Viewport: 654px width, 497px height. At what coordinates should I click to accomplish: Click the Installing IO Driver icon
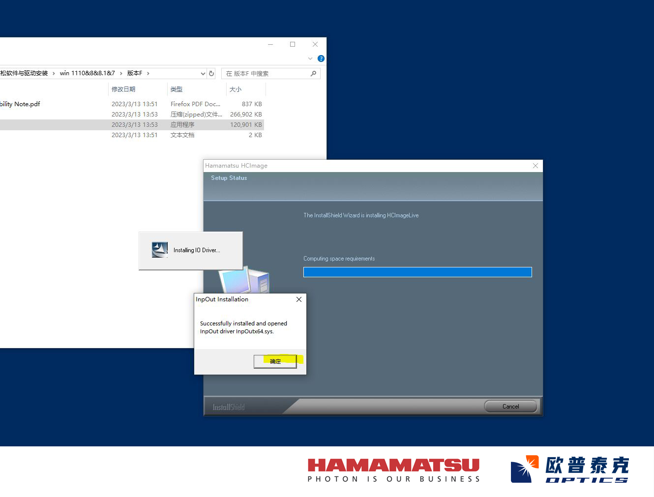click(160, 250)
